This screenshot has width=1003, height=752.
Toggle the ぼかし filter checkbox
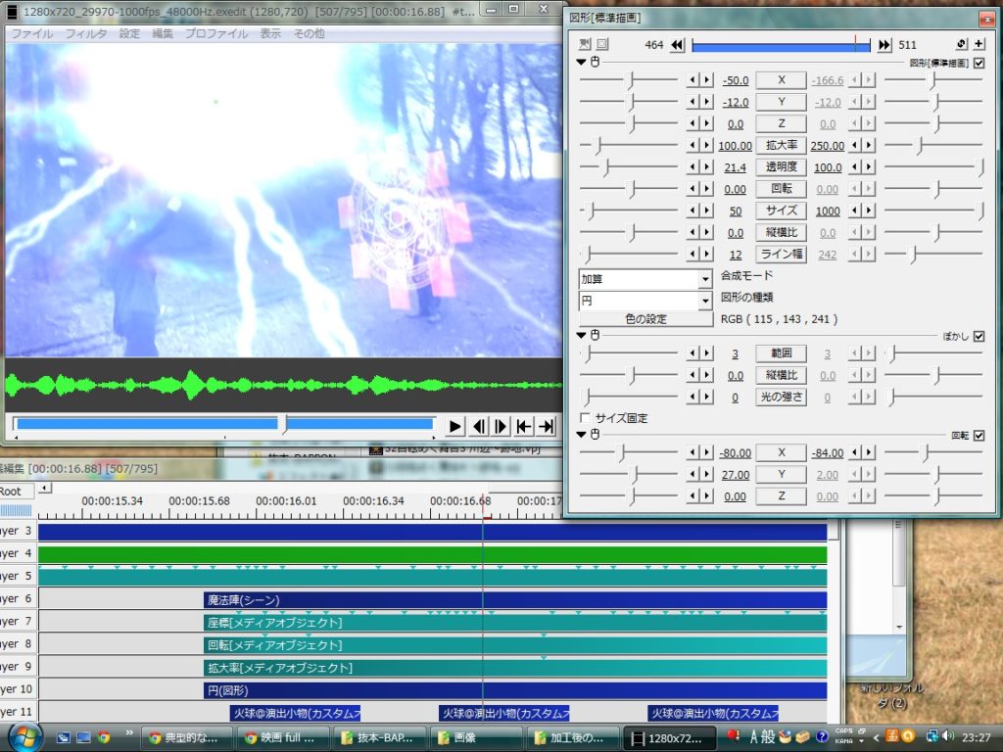[x=979, y=337]
